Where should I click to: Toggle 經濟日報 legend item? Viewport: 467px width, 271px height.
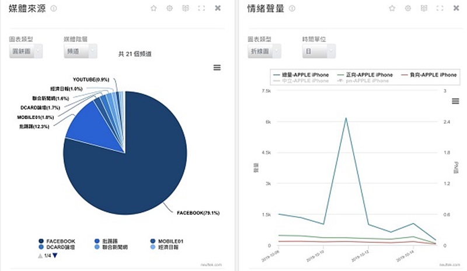[x=164, y=247]
